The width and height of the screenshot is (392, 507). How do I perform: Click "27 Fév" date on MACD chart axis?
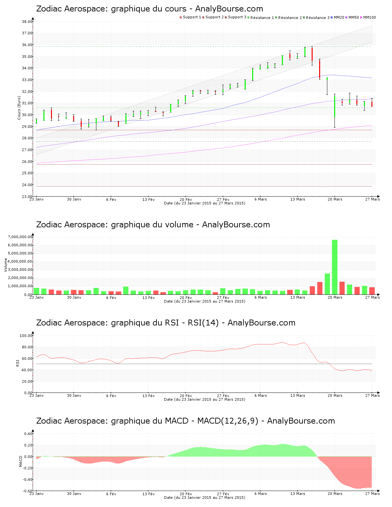223,494
